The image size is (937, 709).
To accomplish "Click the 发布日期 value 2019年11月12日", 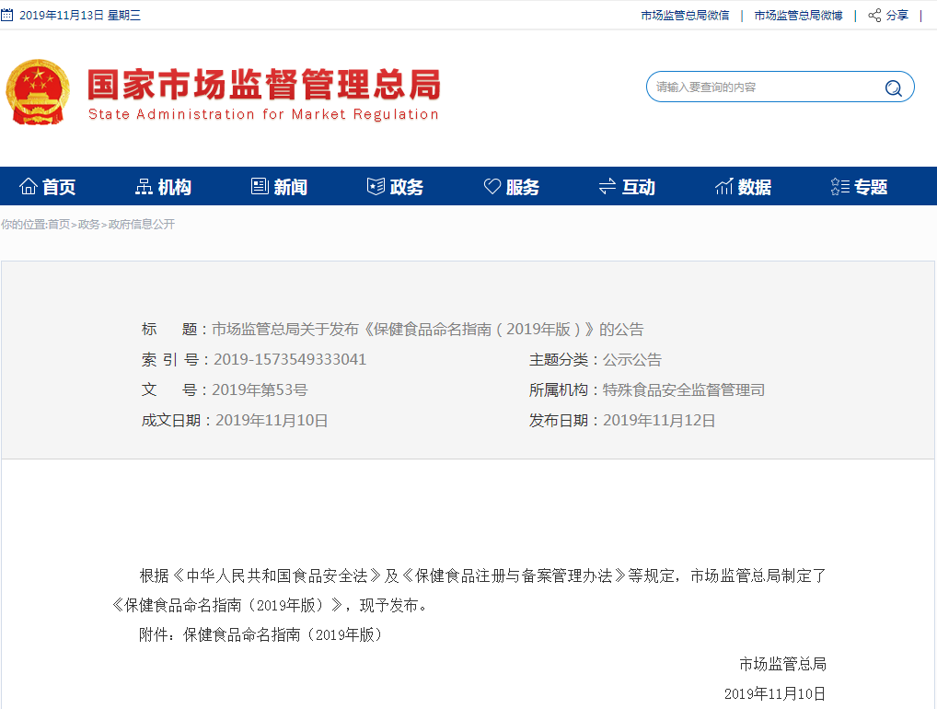I will (658, 420).
